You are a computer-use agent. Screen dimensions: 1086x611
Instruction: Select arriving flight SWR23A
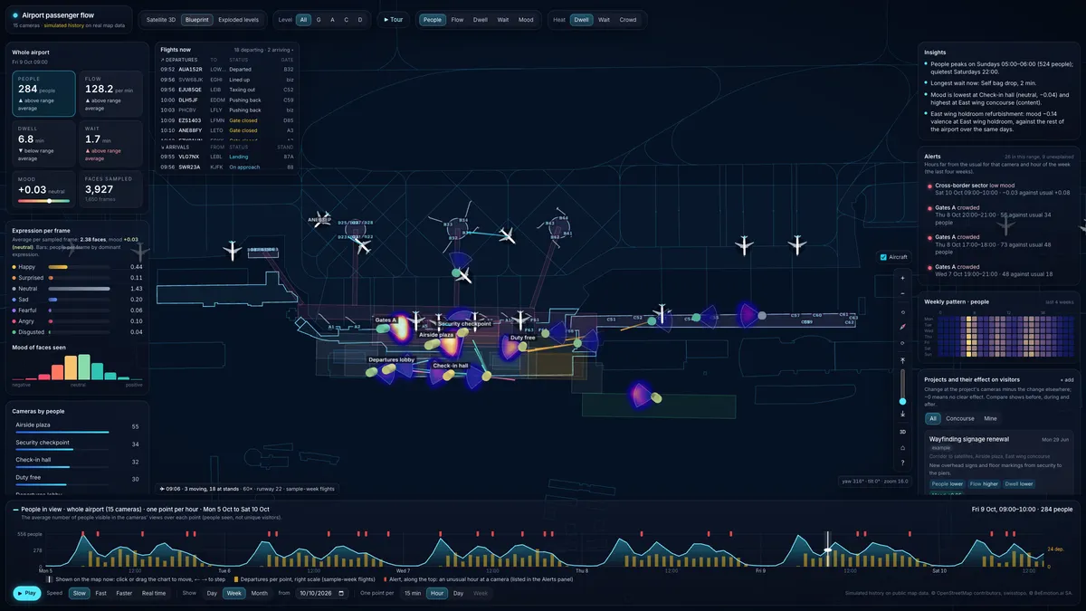point(227,167)
